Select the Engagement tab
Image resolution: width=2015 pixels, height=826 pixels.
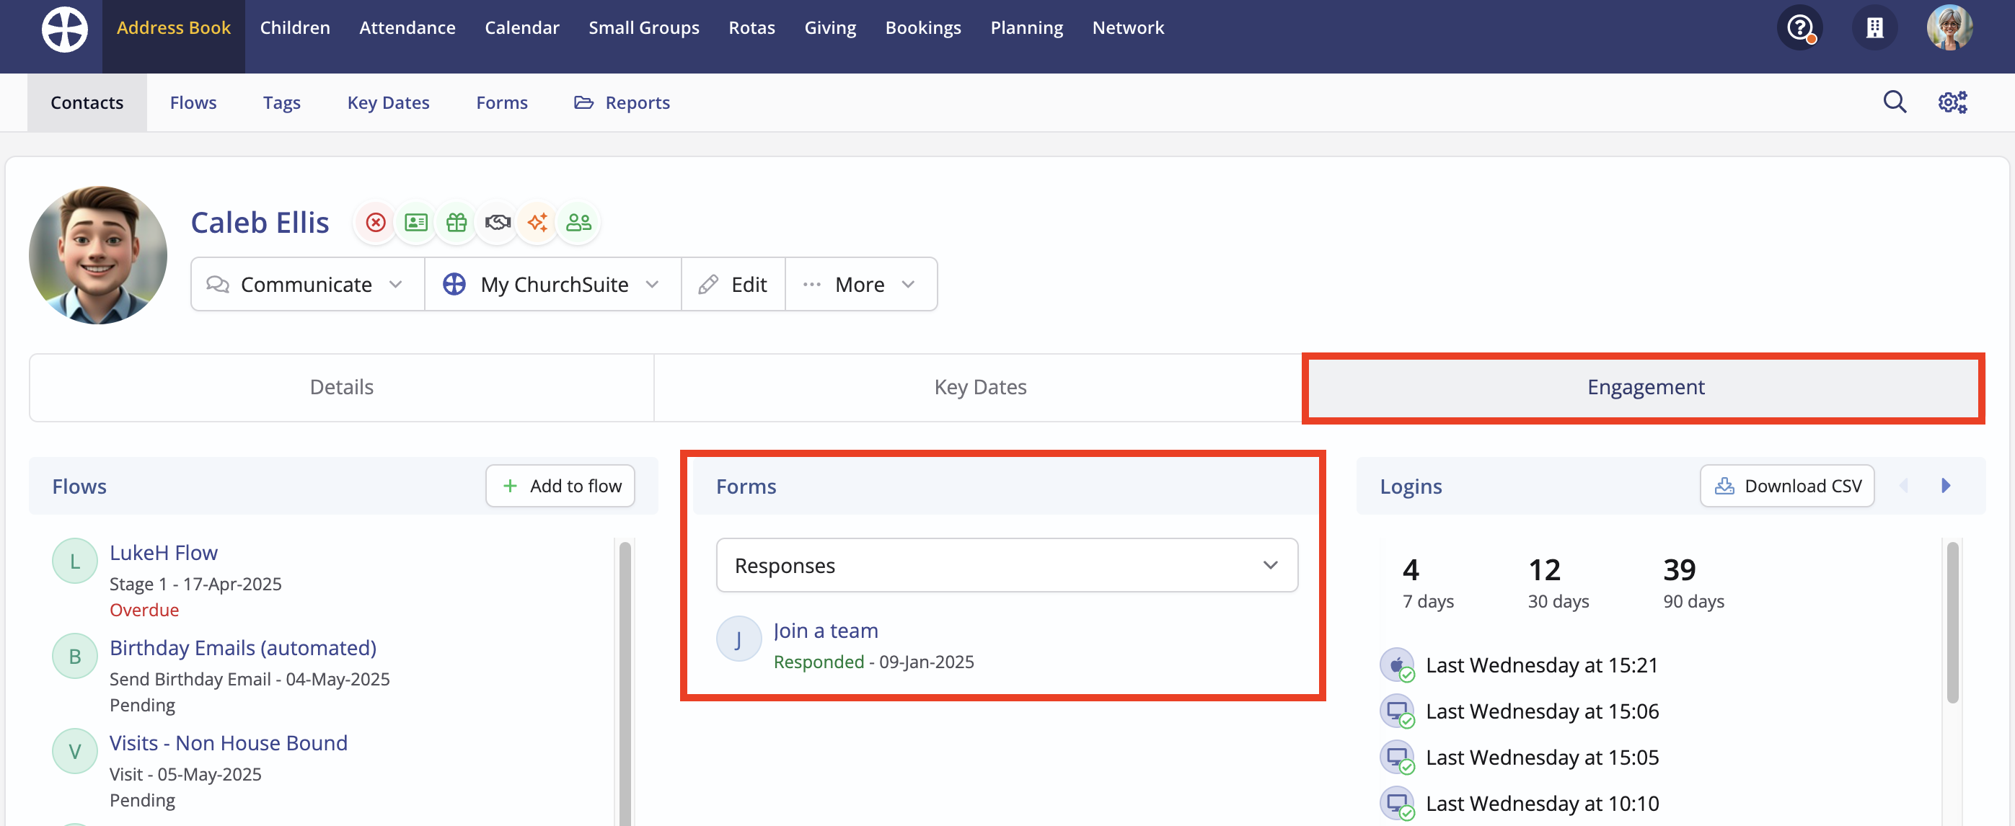1645,388
